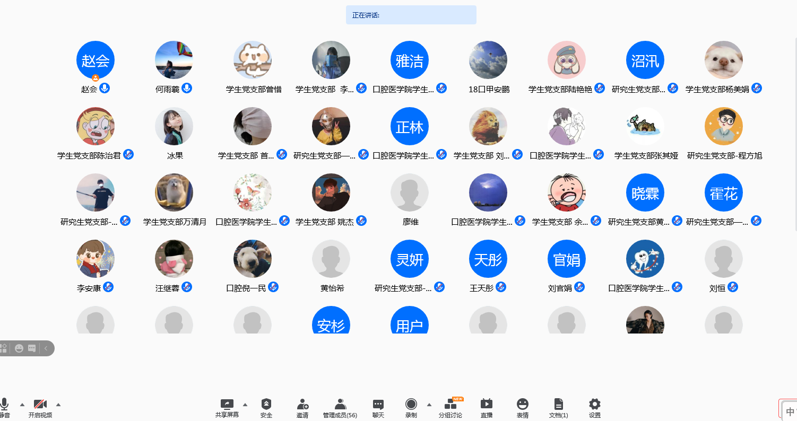Open 管理成员(56) member management panel
The width and height of the screenshot is (797, 421).
click(340, 404)
